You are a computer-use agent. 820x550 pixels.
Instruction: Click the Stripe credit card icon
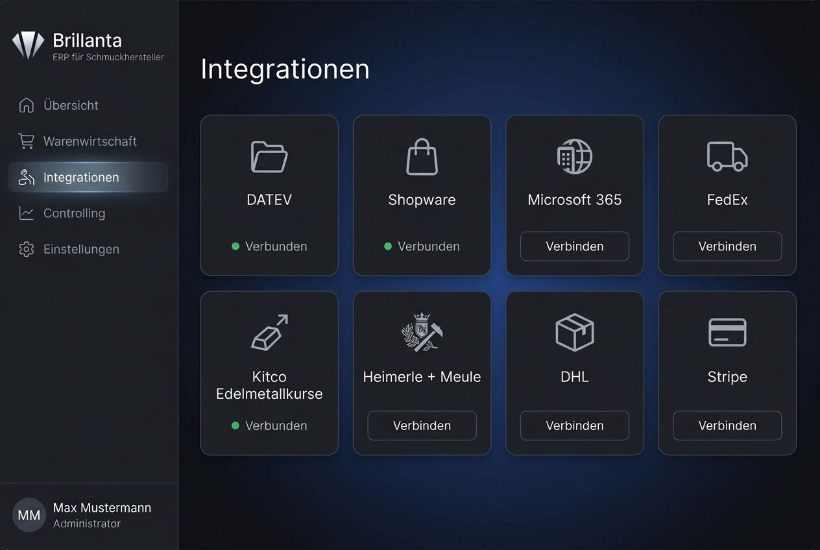(727, 333)
